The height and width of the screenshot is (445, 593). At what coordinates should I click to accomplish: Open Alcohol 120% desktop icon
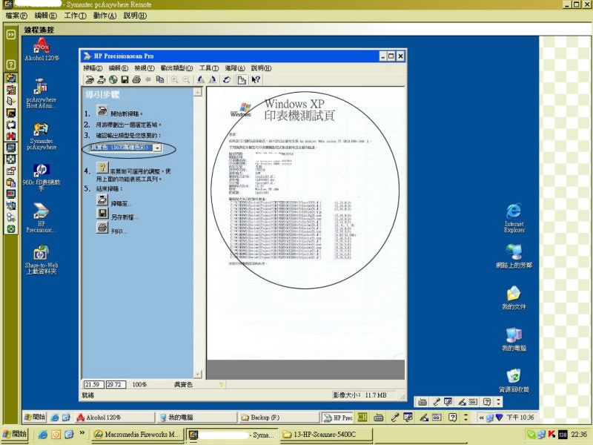pyautogui.click(x=42, y=50)
